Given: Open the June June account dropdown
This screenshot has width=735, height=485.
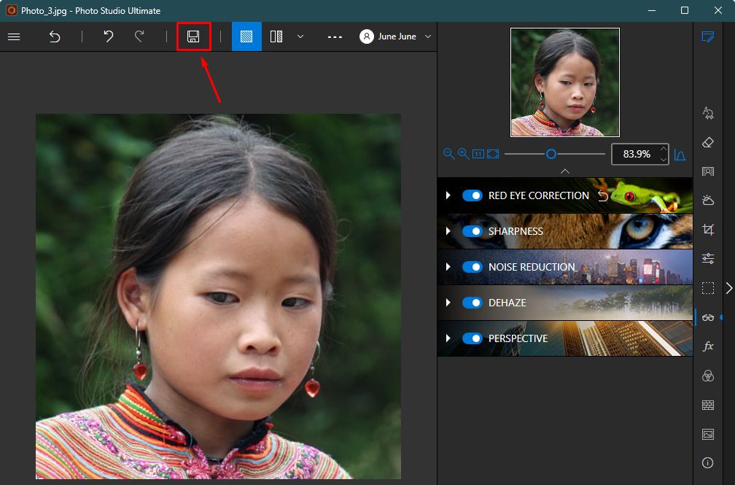Looking at the screenshot, I should click(x=395, y=36).
